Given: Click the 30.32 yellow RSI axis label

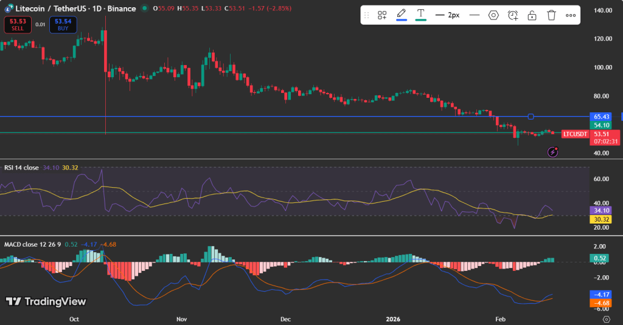Looking at the screenshot, I should 601,219.
